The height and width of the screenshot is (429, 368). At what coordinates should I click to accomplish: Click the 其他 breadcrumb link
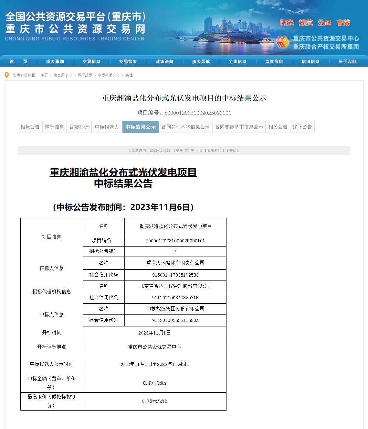pyautogui.click(x=129, y=75)
